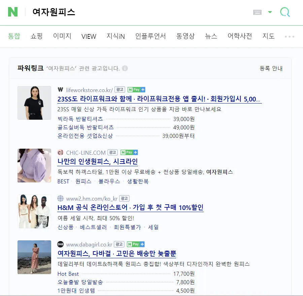Click the H&M official store ad headline
The width and height of the screenshot is (303, 296).
pos(130,208)
